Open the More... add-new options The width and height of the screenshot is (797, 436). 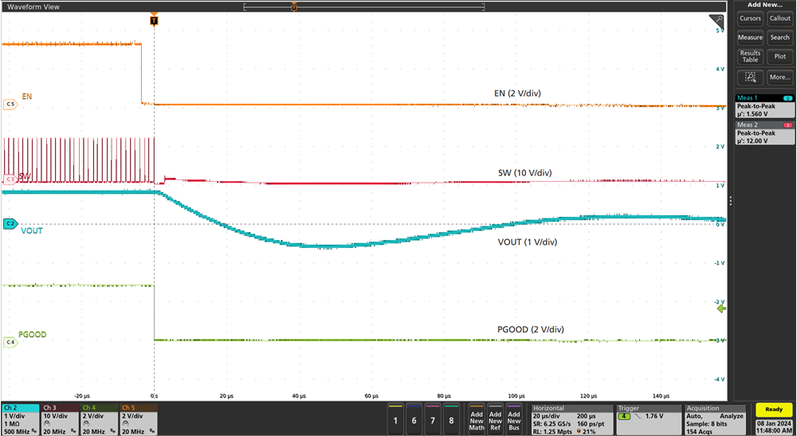(x=779, y=77)
